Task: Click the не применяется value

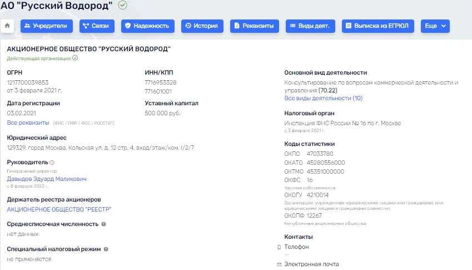Action: tap(29, 259)
